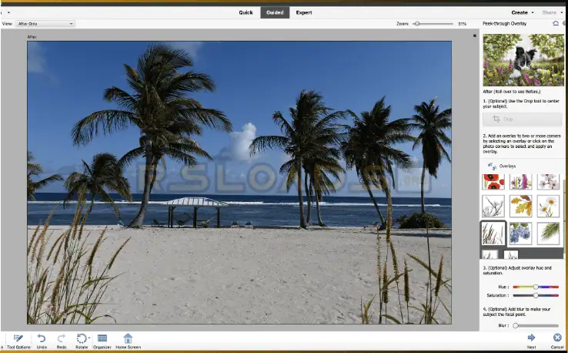
Task: Choose the first grass variation thumbnail
Action: pos(490,254)
